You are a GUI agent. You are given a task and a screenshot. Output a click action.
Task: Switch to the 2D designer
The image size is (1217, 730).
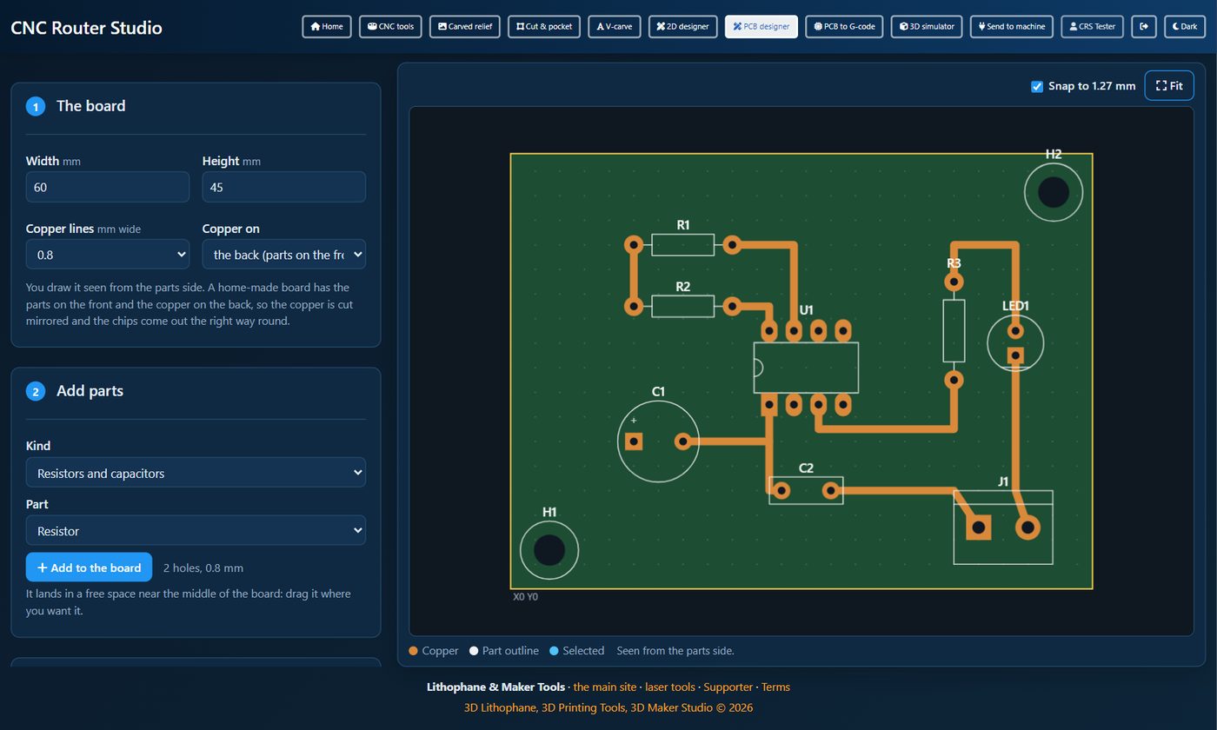pos(682,26)
